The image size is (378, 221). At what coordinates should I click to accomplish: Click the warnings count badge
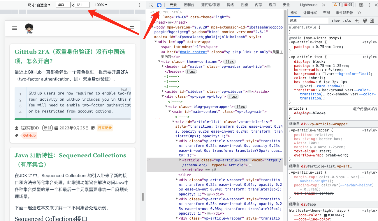[337, 5]
